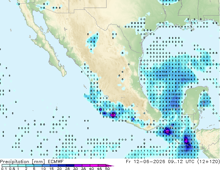Click the 20–25 mm legend color swatch
Viewport: 220px width, 170px height.
point(62,165)
